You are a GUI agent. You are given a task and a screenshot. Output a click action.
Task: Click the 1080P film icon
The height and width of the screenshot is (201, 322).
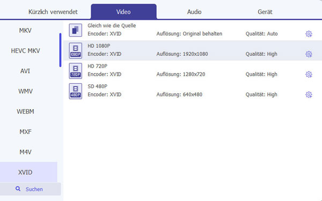[x=75, y=51]
